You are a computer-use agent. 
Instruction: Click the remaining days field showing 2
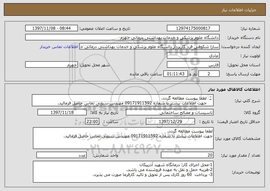209,74
